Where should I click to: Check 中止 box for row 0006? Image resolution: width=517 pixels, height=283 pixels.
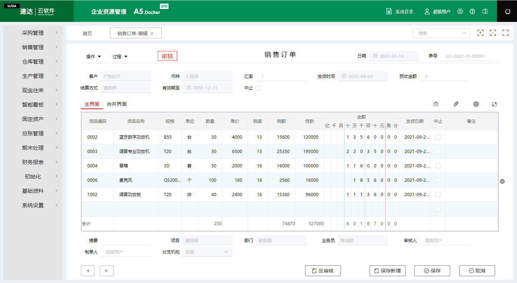438,180
